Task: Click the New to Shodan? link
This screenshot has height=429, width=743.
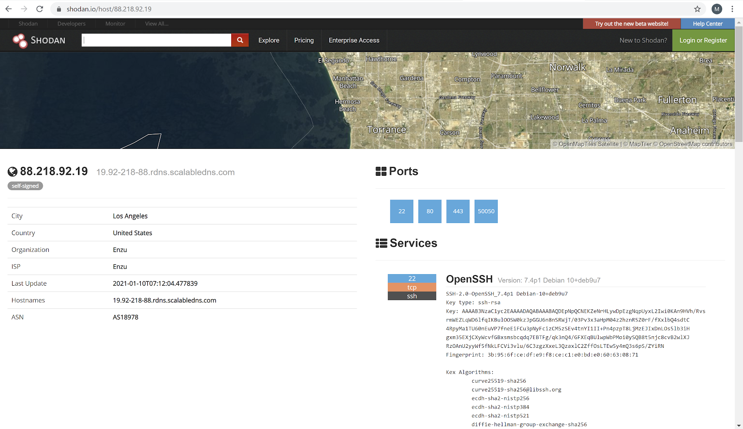Action: click(x=643, y=40)
